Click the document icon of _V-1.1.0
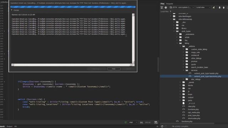The image size is (228, 128). pos(184,103)
